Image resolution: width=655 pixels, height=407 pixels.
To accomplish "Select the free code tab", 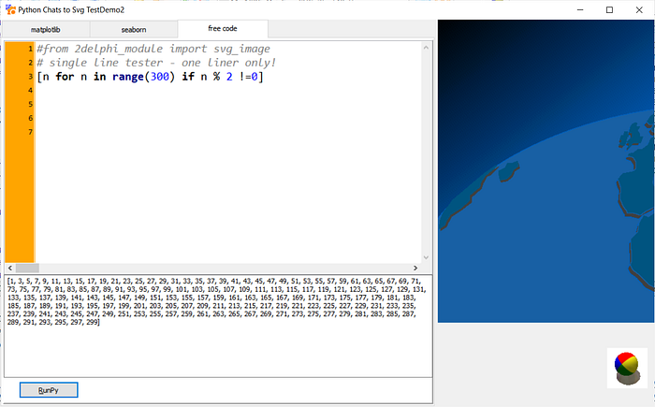I will pos(223,28).
